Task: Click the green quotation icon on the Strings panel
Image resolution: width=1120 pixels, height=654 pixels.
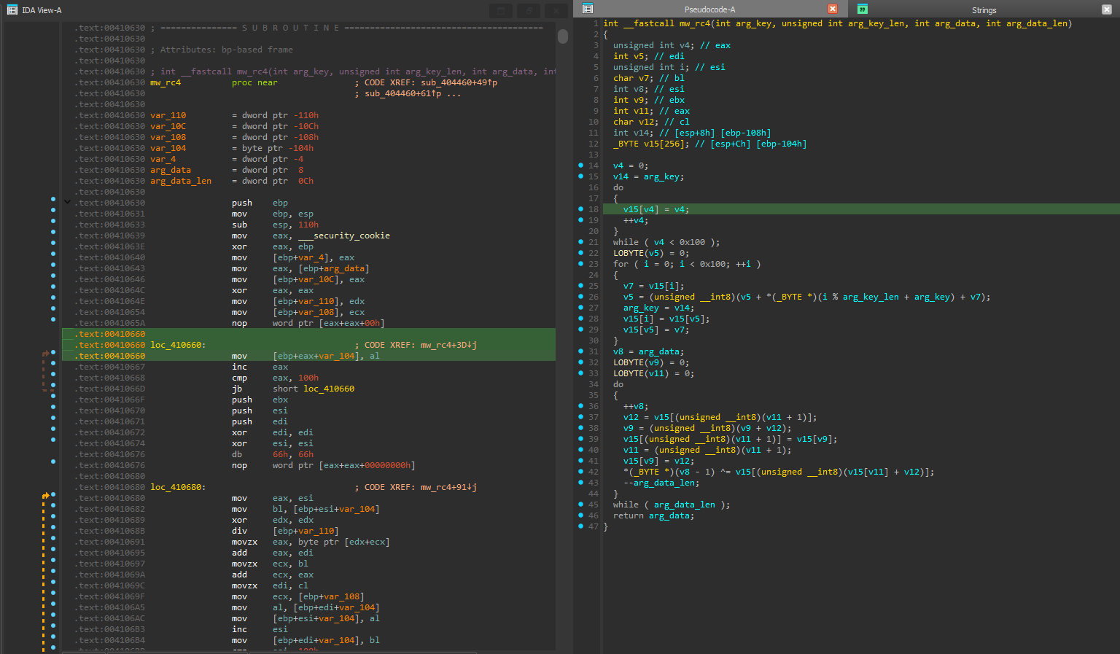Action: pyautogui.click(x=863, y=9)
